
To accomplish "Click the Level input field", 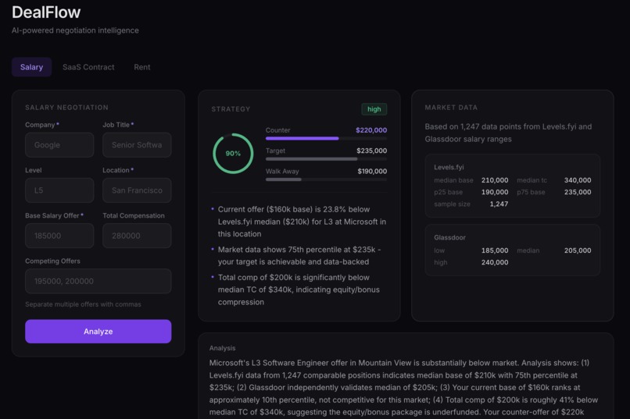I will click(x=59, y=190).
